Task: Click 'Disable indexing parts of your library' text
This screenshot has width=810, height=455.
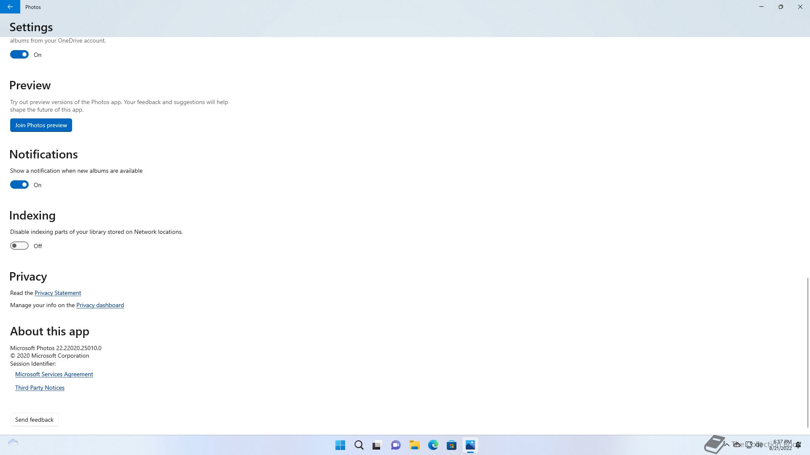Action: click(x=96, y=232)
